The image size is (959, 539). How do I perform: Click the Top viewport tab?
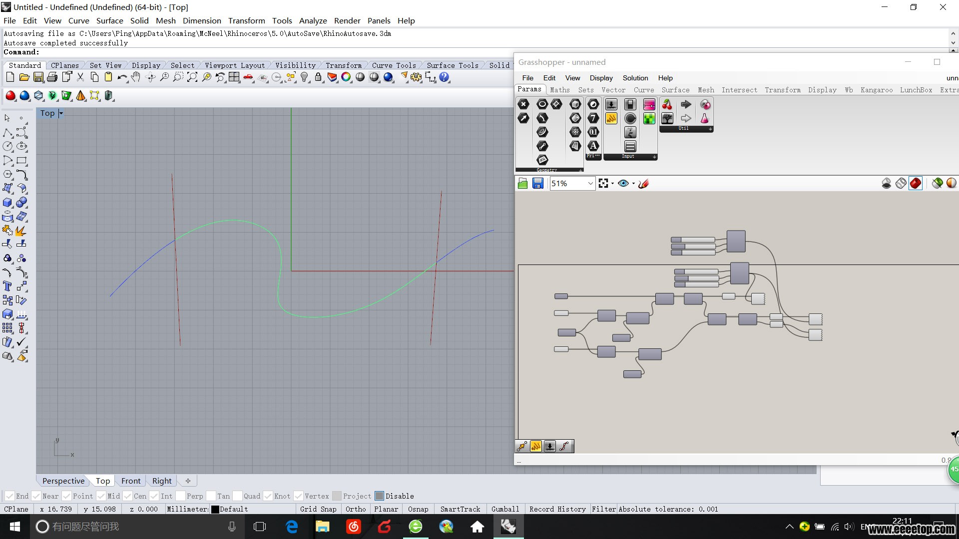[102, 481]
